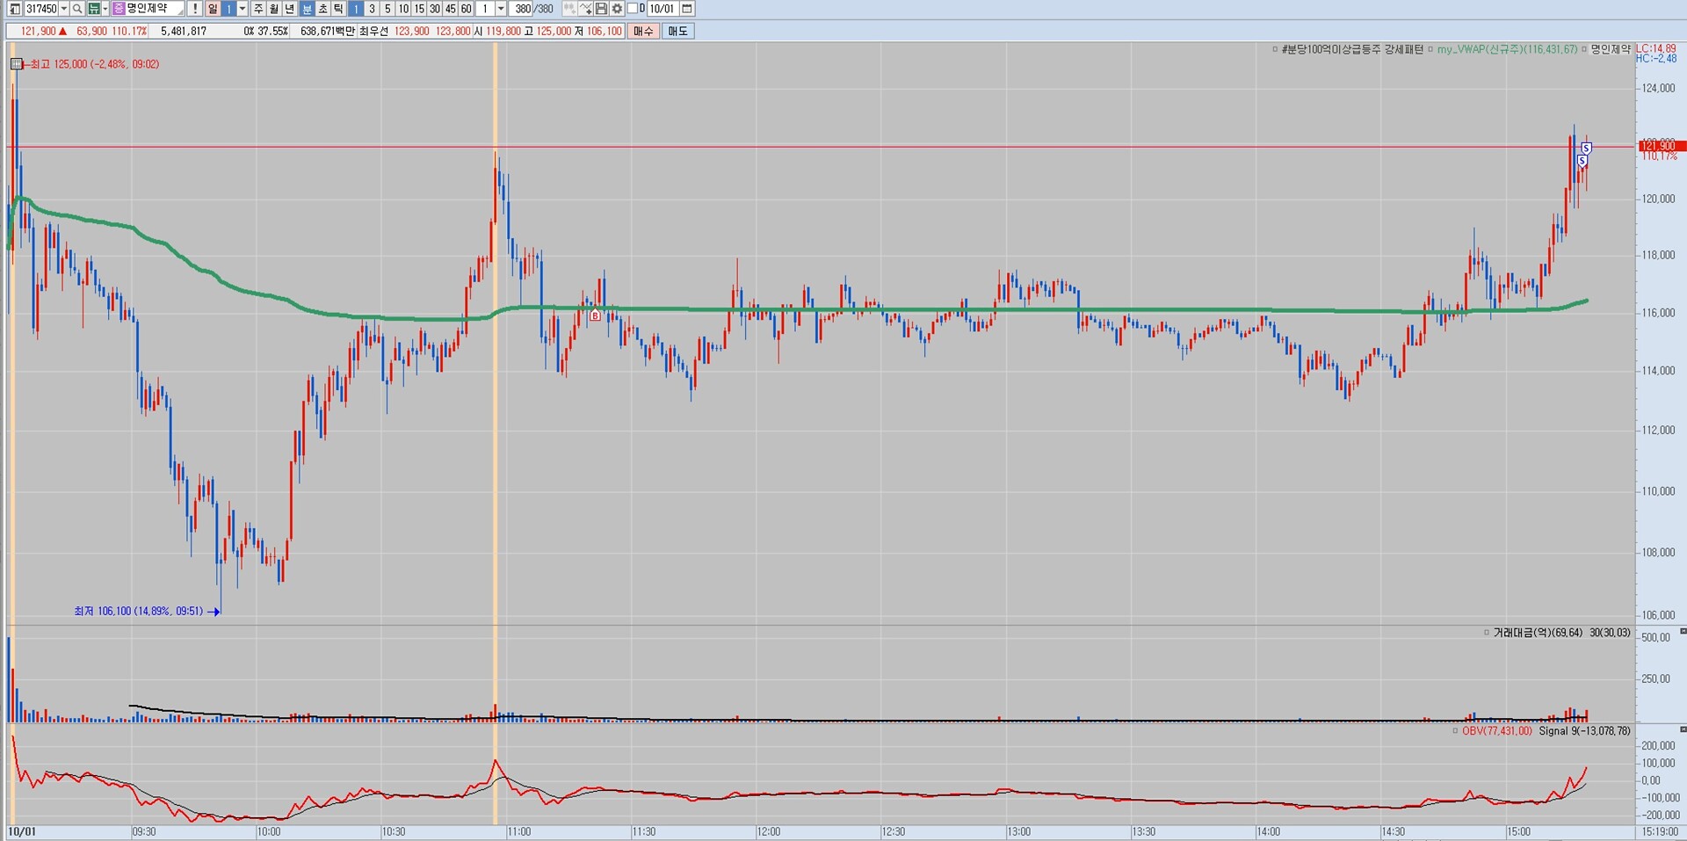Click the 명인제약 legend label on the chart
1687x841 pixels.
point(1611,49)
